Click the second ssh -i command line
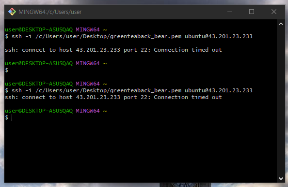288x187 pixels. click(x=128, y=90)
